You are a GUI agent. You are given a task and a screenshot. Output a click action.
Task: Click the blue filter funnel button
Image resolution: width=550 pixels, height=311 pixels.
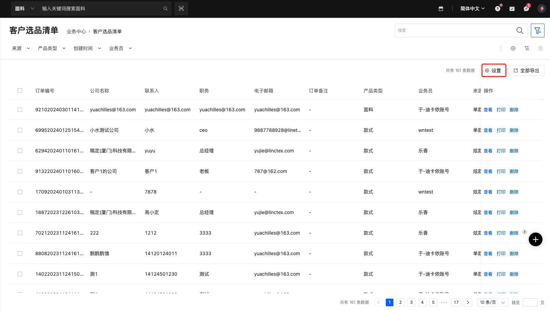(x=537, y=30)
